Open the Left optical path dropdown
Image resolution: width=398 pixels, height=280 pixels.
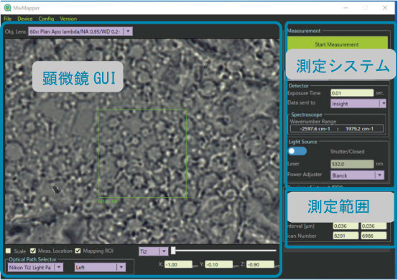(100, 267)
